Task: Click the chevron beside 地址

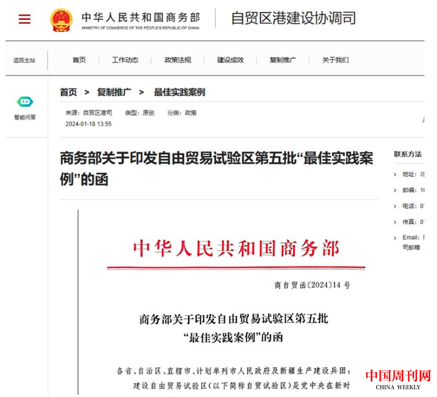Action: click(x=395, y=174)
